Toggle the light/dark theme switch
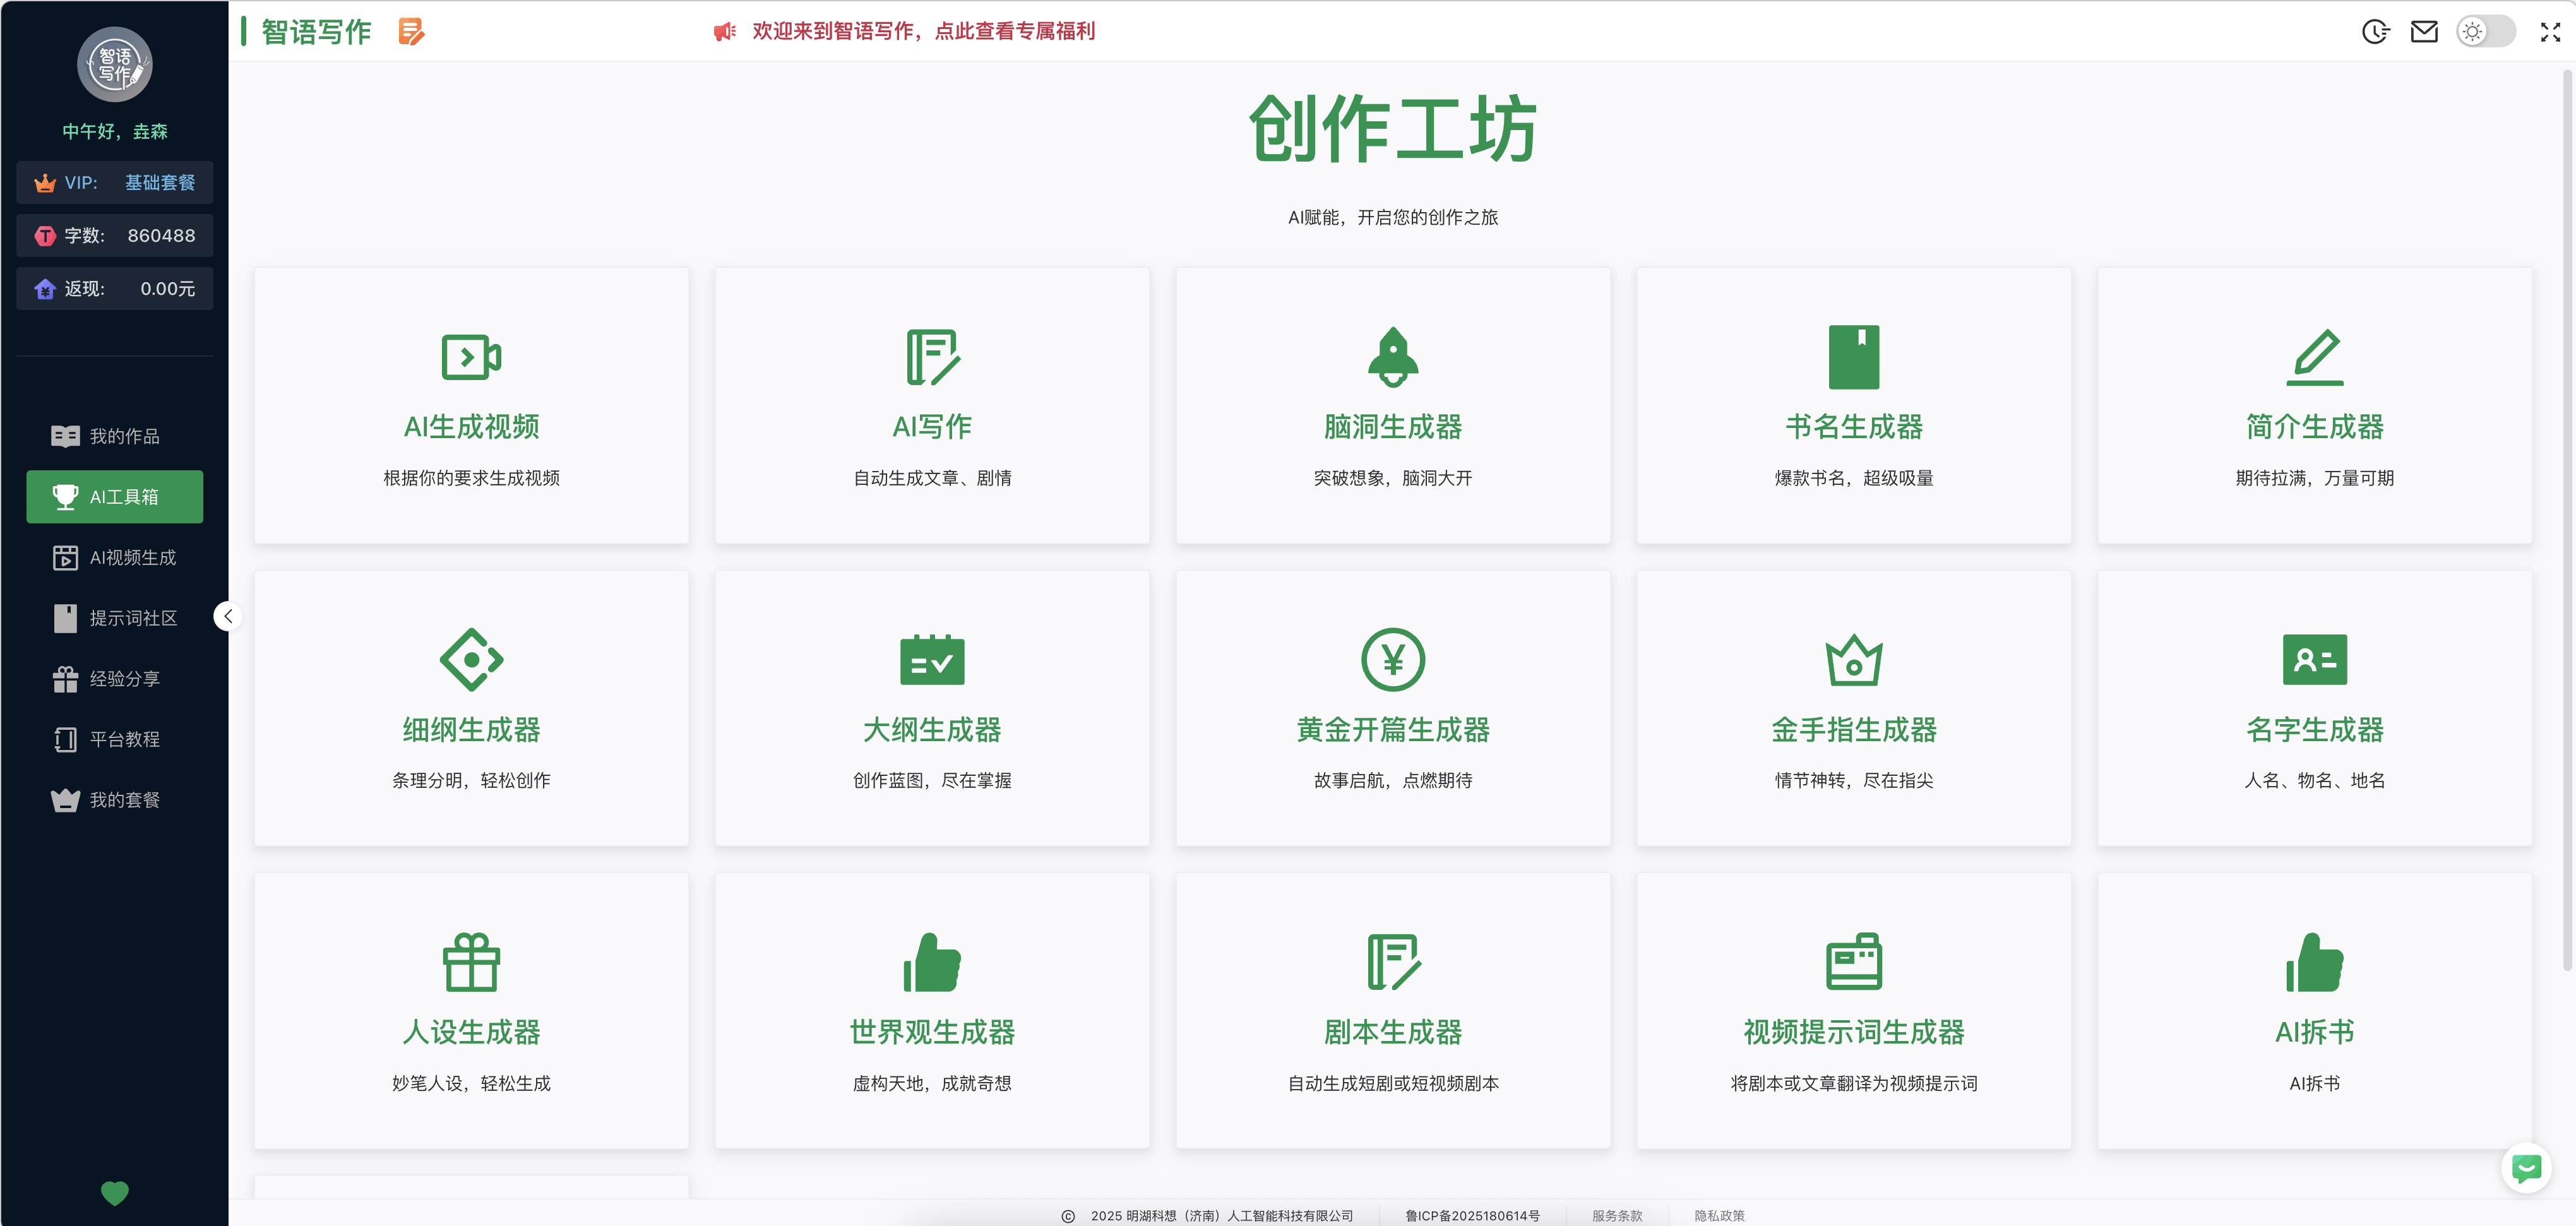 coord(2485,32)
